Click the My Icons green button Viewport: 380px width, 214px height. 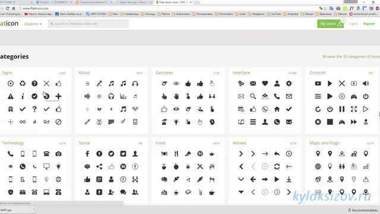pyautogui.click(x=330, y=24)
